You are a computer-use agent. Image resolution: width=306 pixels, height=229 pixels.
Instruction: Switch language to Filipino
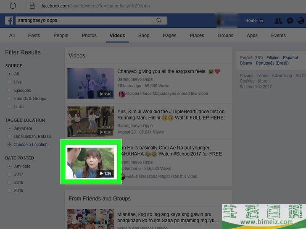273,57
